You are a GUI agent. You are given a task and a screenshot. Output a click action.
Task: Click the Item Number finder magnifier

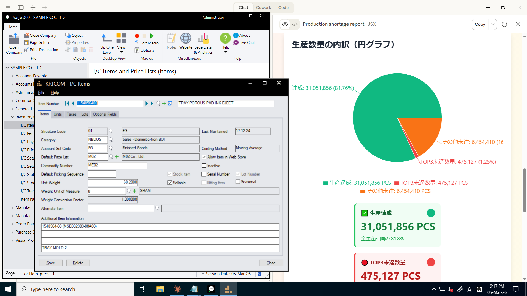tap(158, 103)
